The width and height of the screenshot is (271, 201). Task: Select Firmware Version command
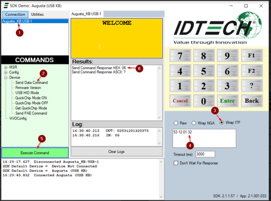(28, 88)
